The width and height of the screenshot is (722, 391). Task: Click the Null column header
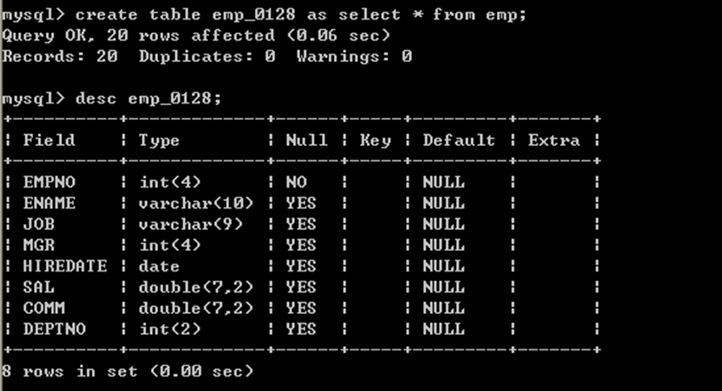pyautogui.click(x=307, y=140)
